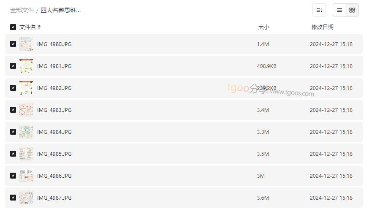Screen dimensions: 369x217
Task: Open the sort order button
Action: point(319,10)
